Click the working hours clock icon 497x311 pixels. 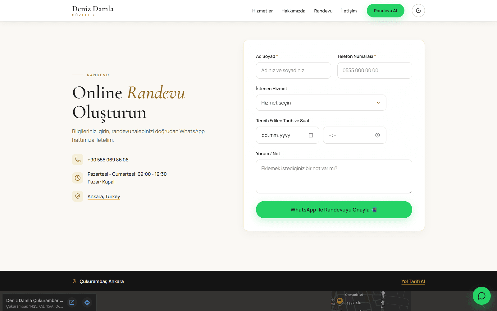(78, 178)
